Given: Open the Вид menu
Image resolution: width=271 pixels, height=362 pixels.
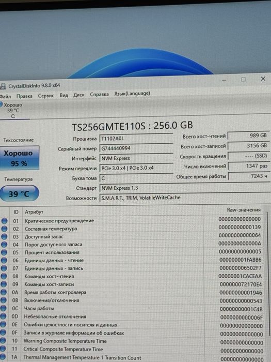Looking at the screenshot, I should click(x=63, y=95).
